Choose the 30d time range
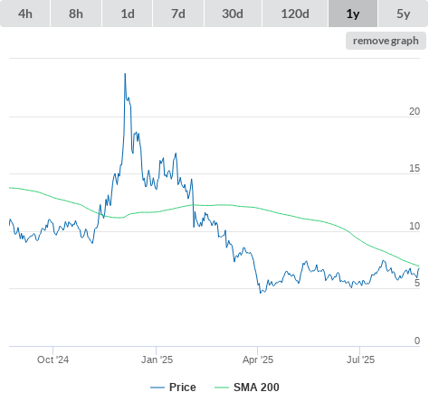This screenshot has width=429, height=411. [233, 14]
